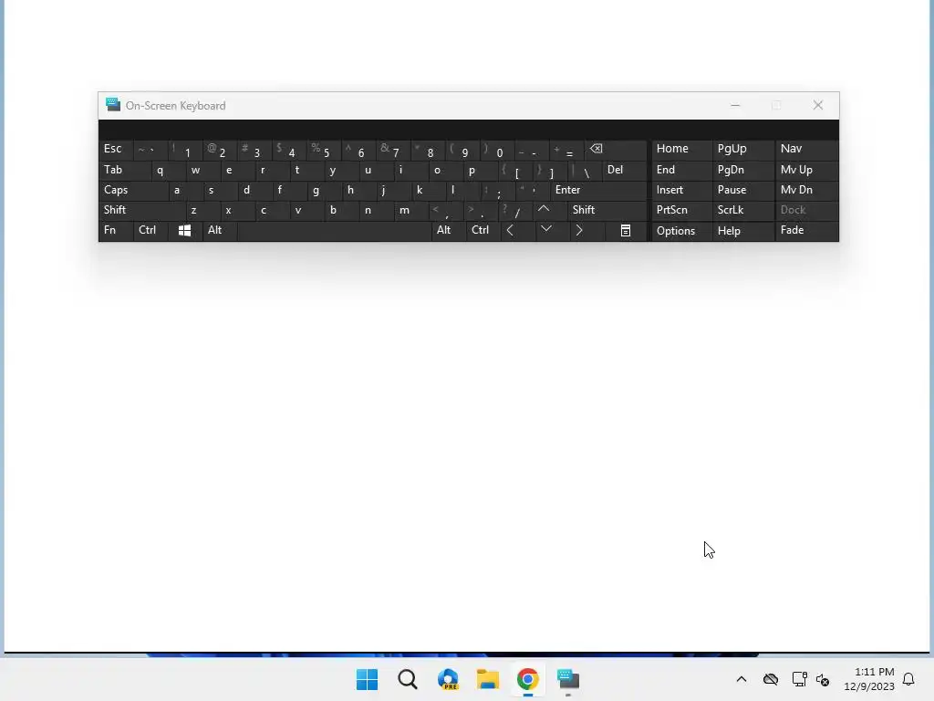934x701 pixels.
Task: Click the Nav key
Action: [806, 149]
